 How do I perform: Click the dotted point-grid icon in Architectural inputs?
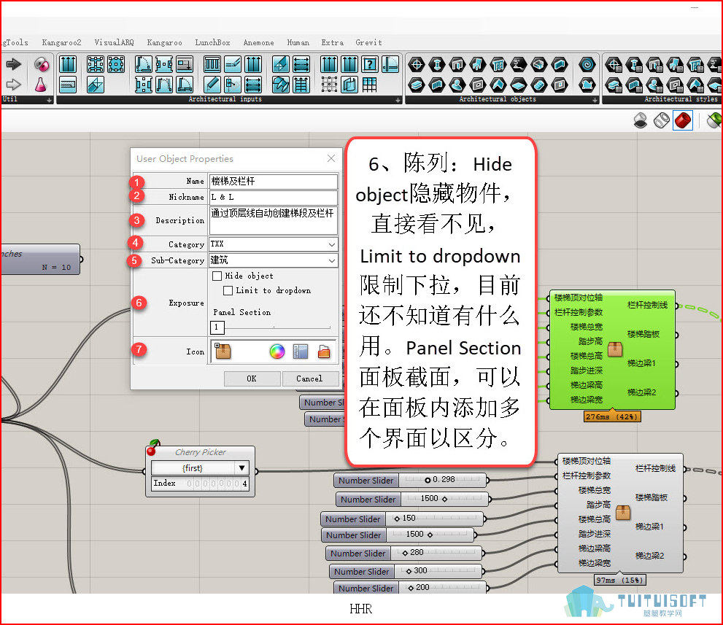tap(329, 85)
